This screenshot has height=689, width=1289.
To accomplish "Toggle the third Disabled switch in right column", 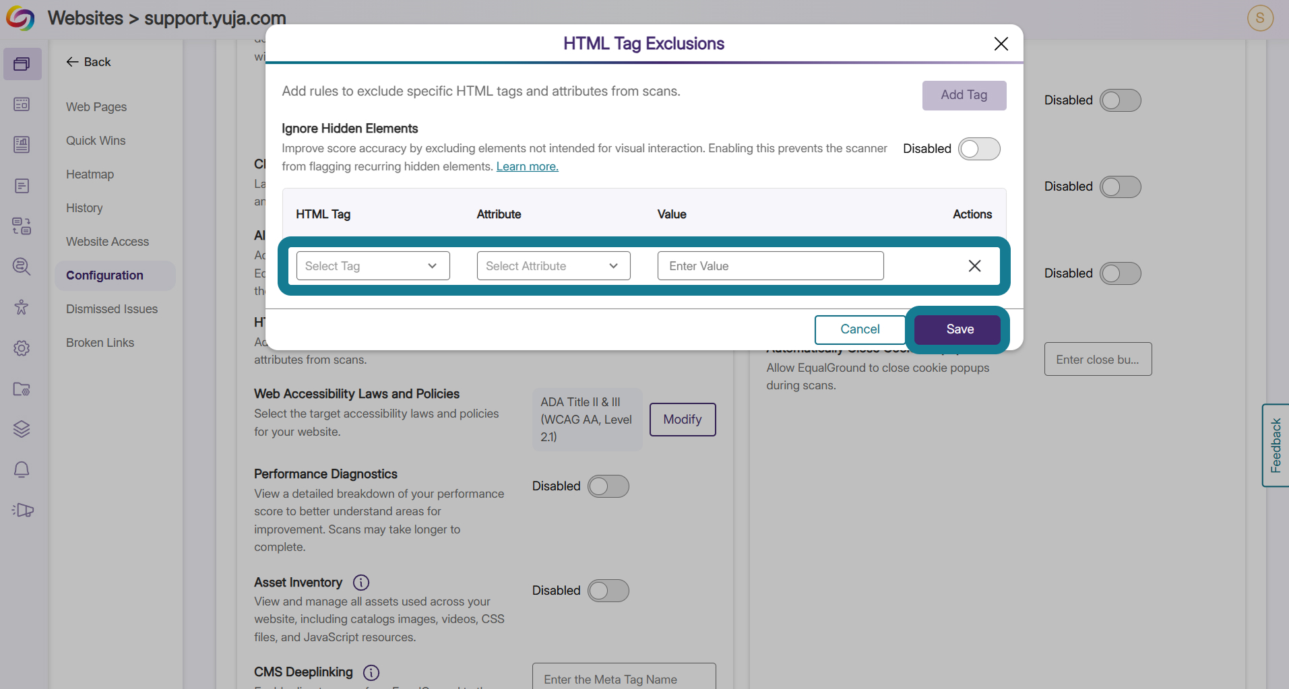I will (x=1121, y=273).
